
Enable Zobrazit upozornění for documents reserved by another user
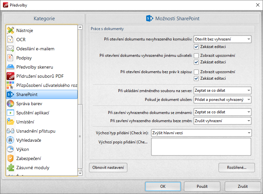click(x=196, y=56)
